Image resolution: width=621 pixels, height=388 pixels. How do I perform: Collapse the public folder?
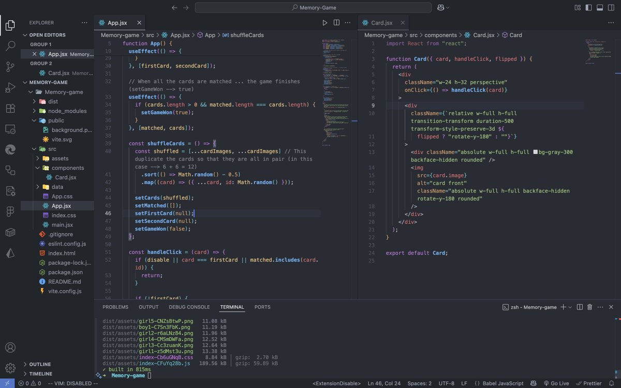coord(57,120)
